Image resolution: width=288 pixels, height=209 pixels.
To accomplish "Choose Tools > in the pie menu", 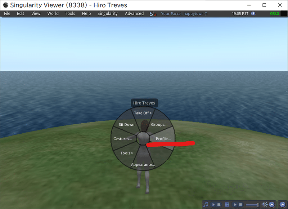I will [x=127, y=153].
